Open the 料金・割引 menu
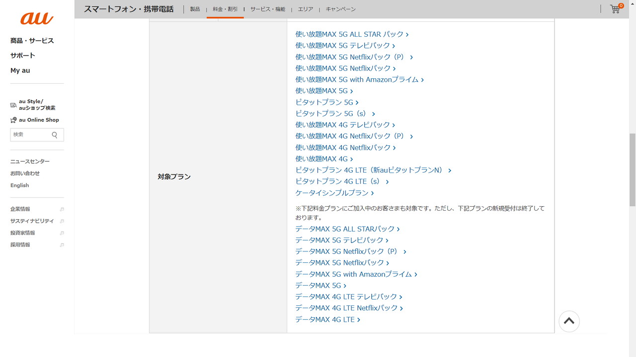636x357 pixels. pos(225,9)
